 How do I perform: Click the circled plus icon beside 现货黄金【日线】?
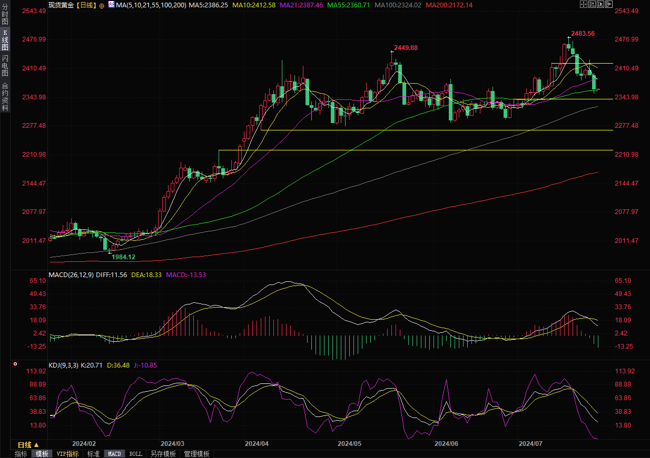click(102, 5)
